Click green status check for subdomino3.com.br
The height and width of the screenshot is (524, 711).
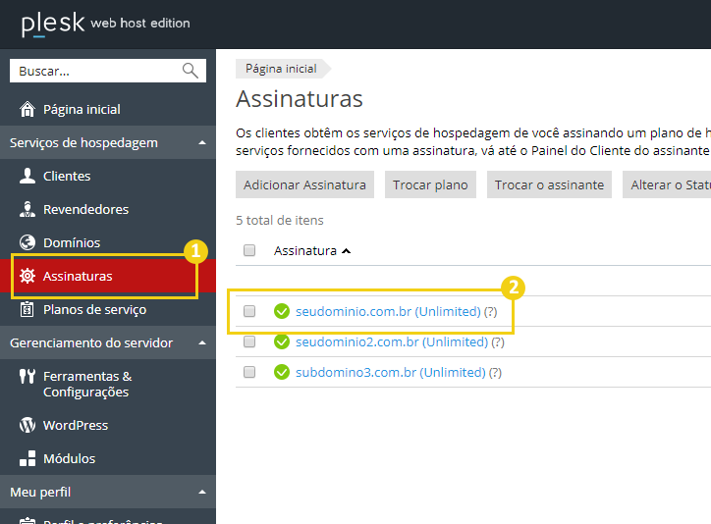pos(282,372)
